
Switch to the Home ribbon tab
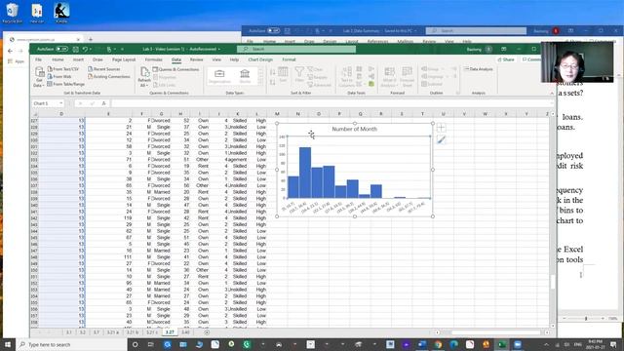[x=58, y=59]
